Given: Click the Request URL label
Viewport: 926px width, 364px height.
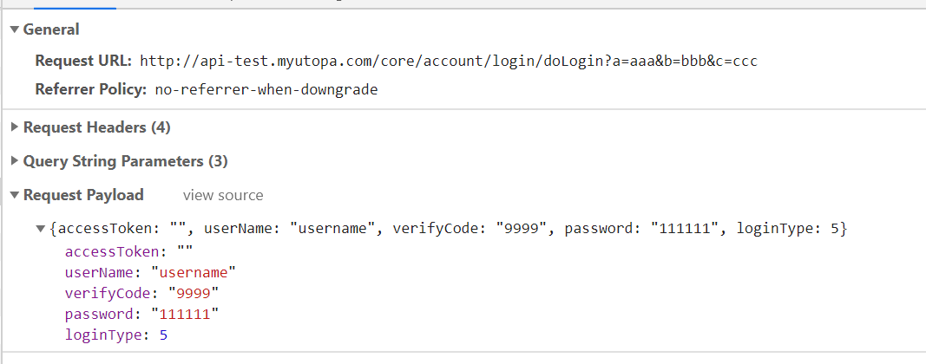Looking at the screenshot, I should point(84,61).
